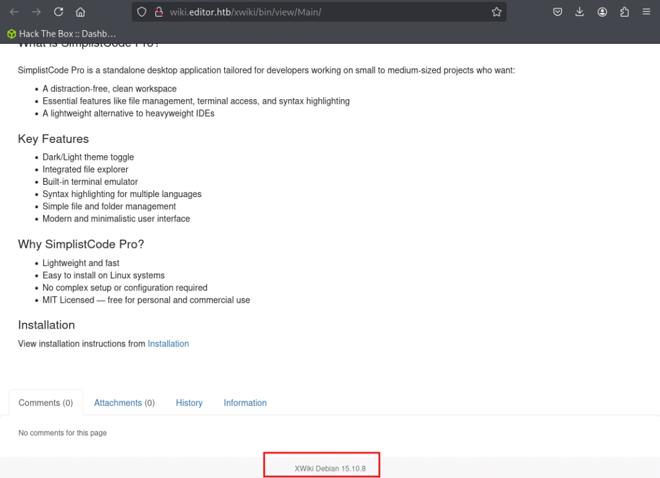Switch to the Information tab
The height and width of the screenshot is (478, 660).
(245, 403)
